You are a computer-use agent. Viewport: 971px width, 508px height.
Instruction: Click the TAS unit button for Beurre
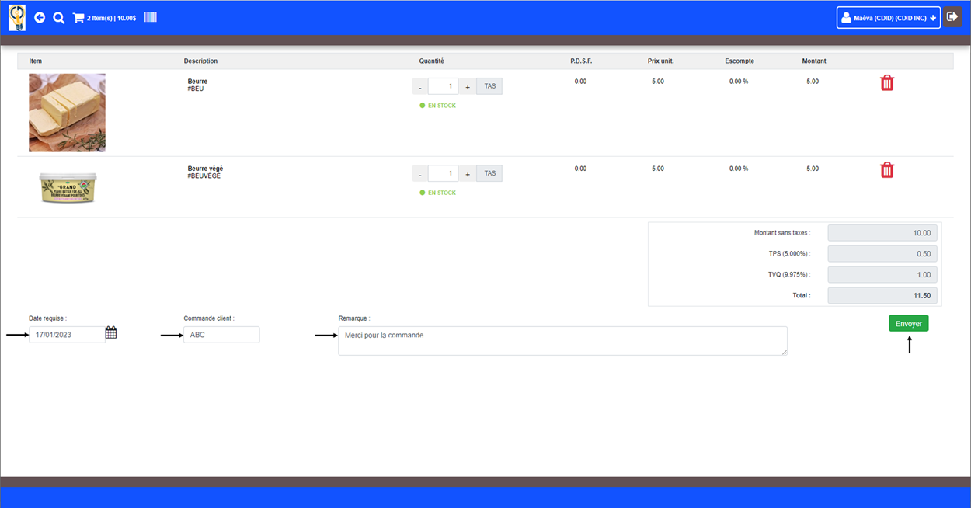tap(489, 86)
